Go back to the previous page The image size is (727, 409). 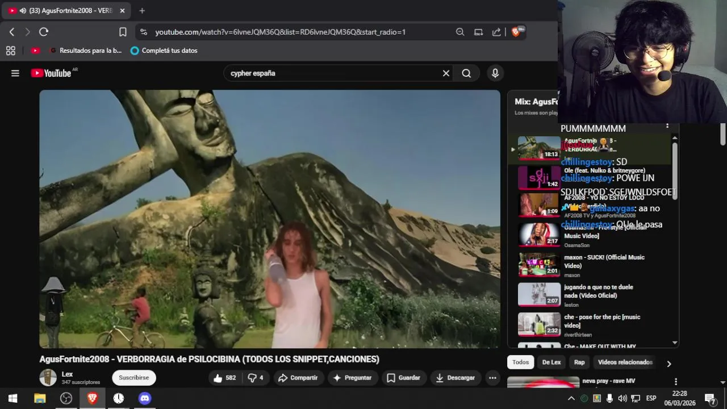tap(12, 32)
